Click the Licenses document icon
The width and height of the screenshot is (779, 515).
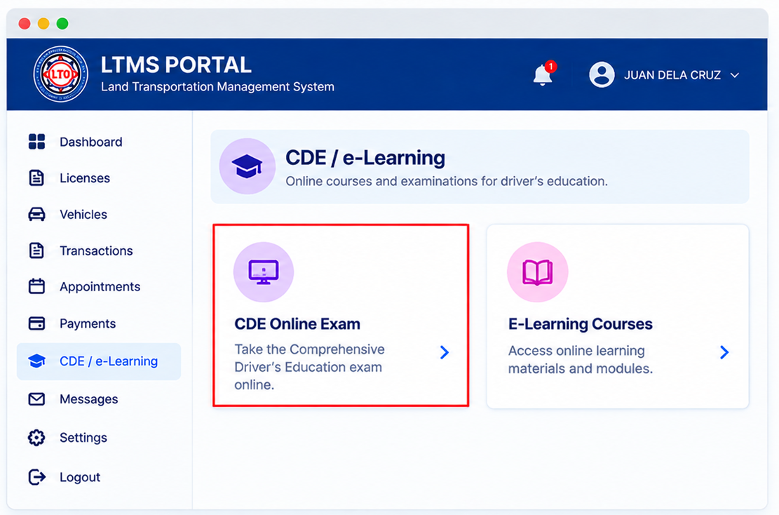(36, 178)
